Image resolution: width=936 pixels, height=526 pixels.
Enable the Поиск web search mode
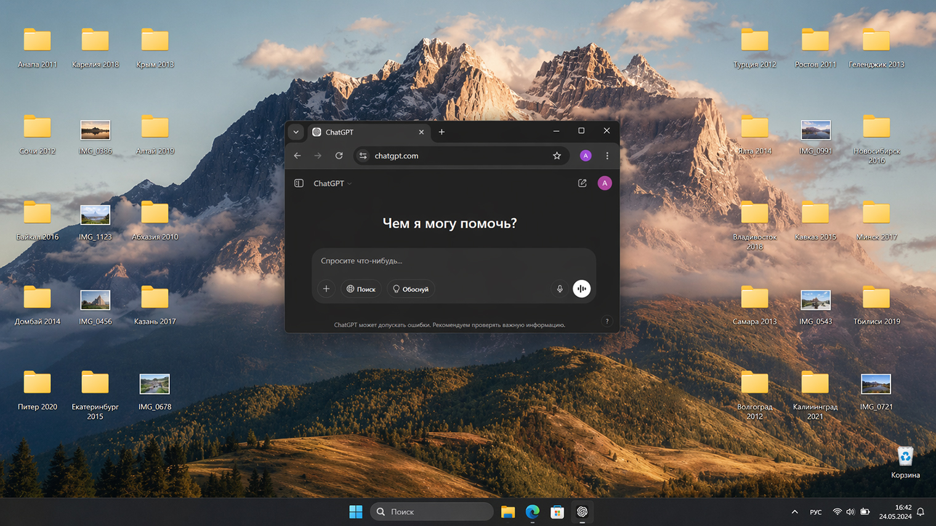(x=360, y=289)
